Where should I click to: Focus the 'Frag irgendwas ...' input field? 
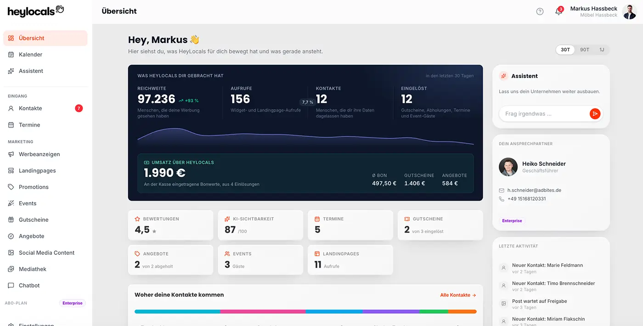coord(544,114)
